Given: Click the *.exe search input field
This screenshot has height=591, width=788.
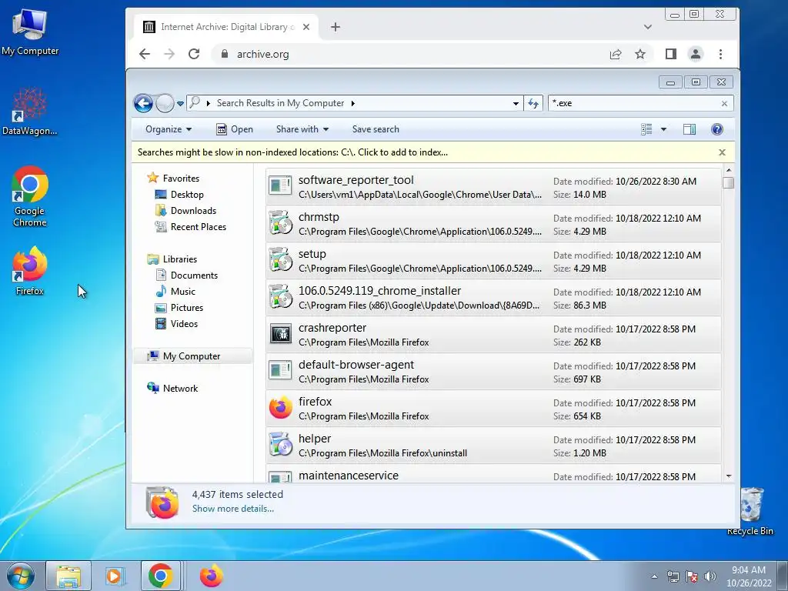Looking at the screenshot, I should tap(634, 104).
